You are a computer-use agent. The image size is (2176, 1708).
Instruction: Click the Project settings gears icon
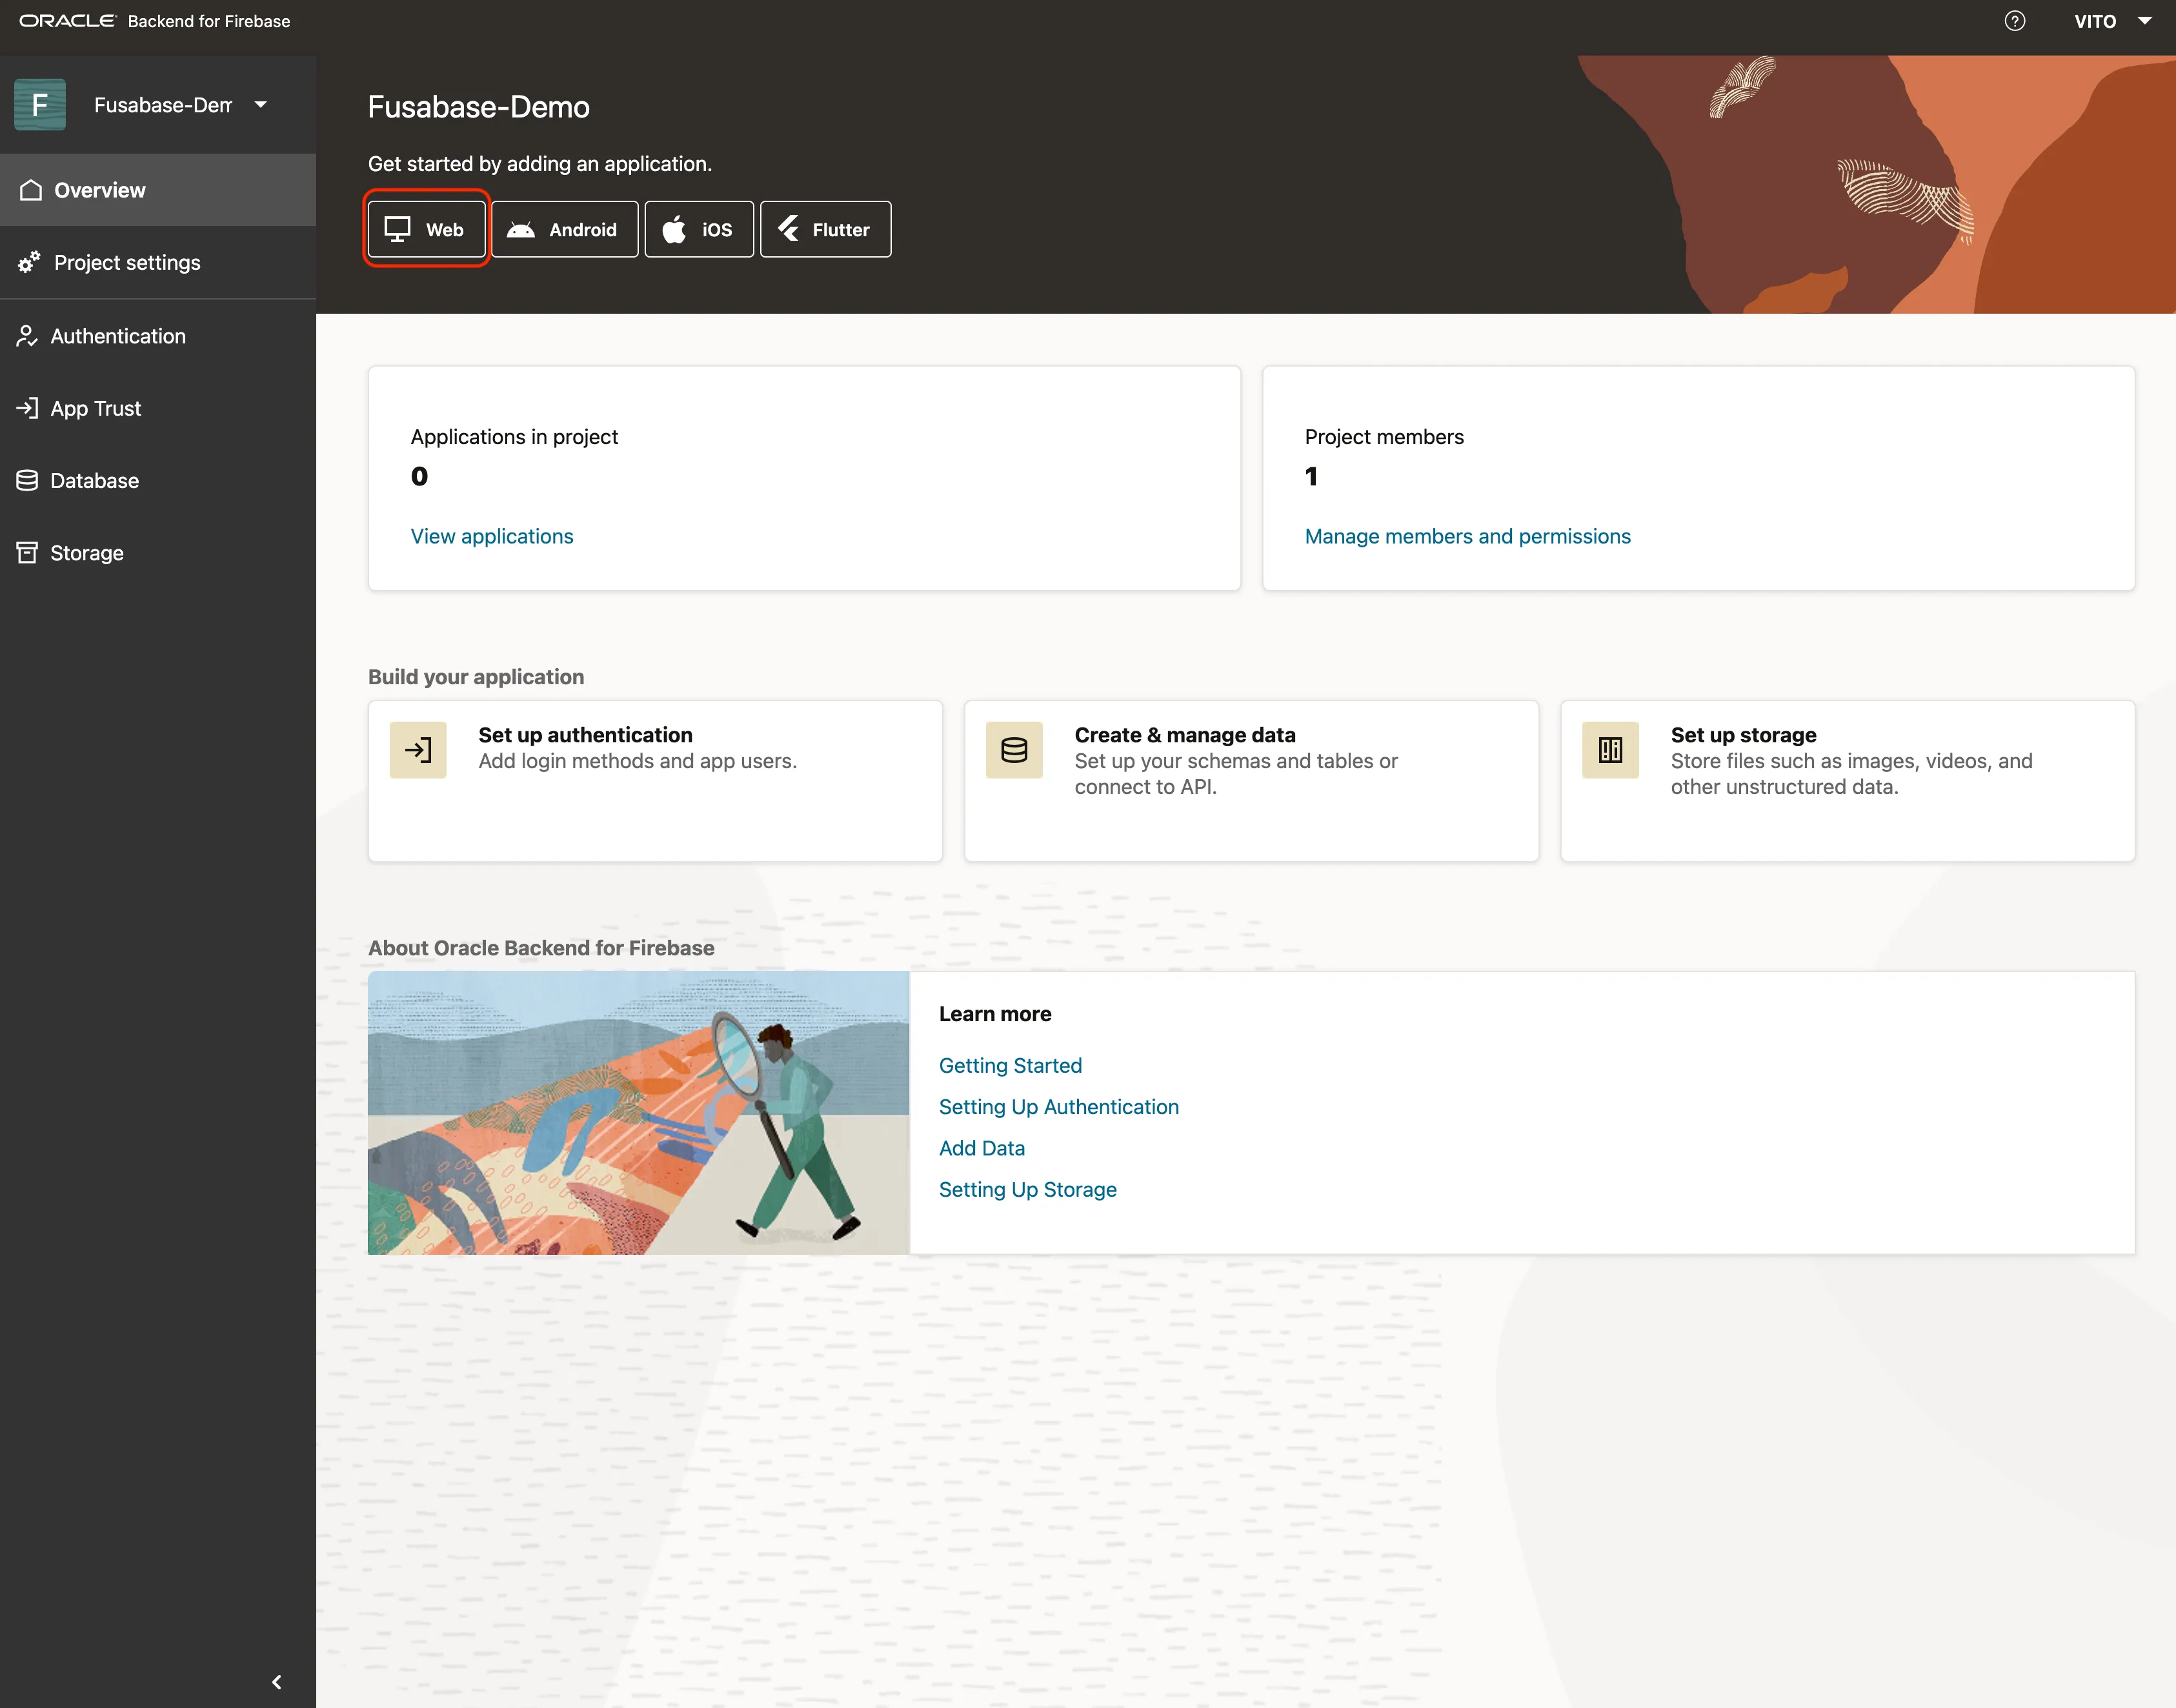click(29, 262)
